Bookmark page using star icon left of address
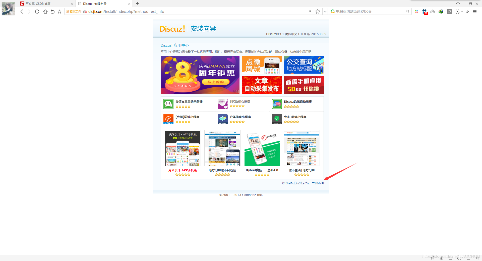This screenshot has height=261, width=482. [59, 12]
